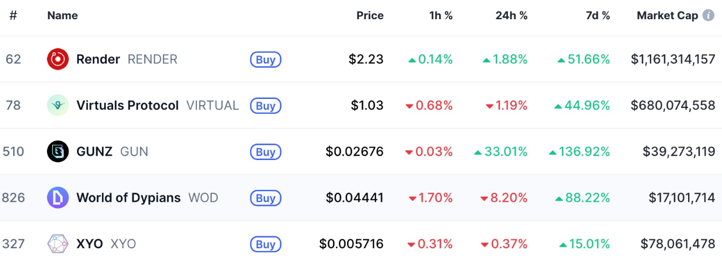Click the Virtuals Protocol logo icon
This screenshot has width=722, height=259.
tap(58, 106)
